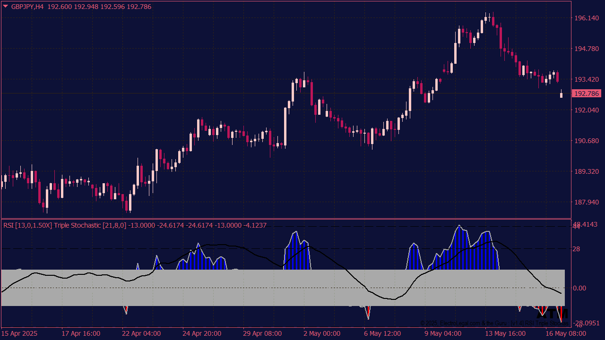Select the last candlestick on the chart
This screenshot has height=340, width=605.
tap(561, 94)
